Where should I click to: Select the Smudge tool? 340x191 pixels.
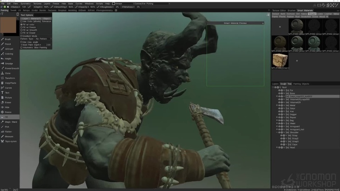(9, 64)
